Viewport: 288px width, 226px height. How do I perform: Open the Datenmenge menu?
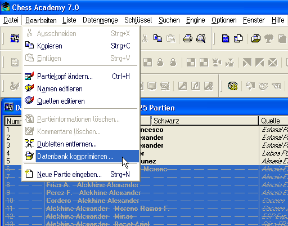[100, 20]
